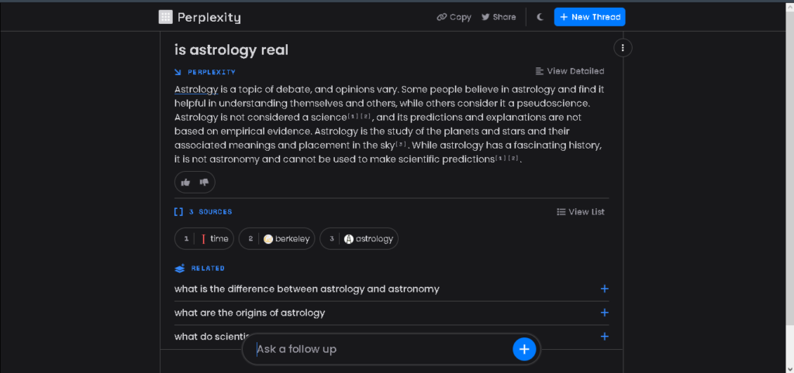Viewport: 794px width, 373px height.
Task: Start a New Thread
Action: pos(590,17)
